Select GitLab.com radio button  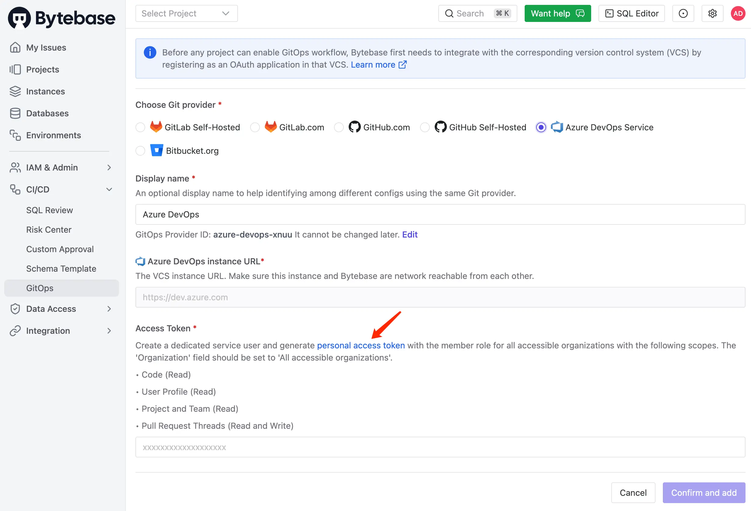(255, 127)
